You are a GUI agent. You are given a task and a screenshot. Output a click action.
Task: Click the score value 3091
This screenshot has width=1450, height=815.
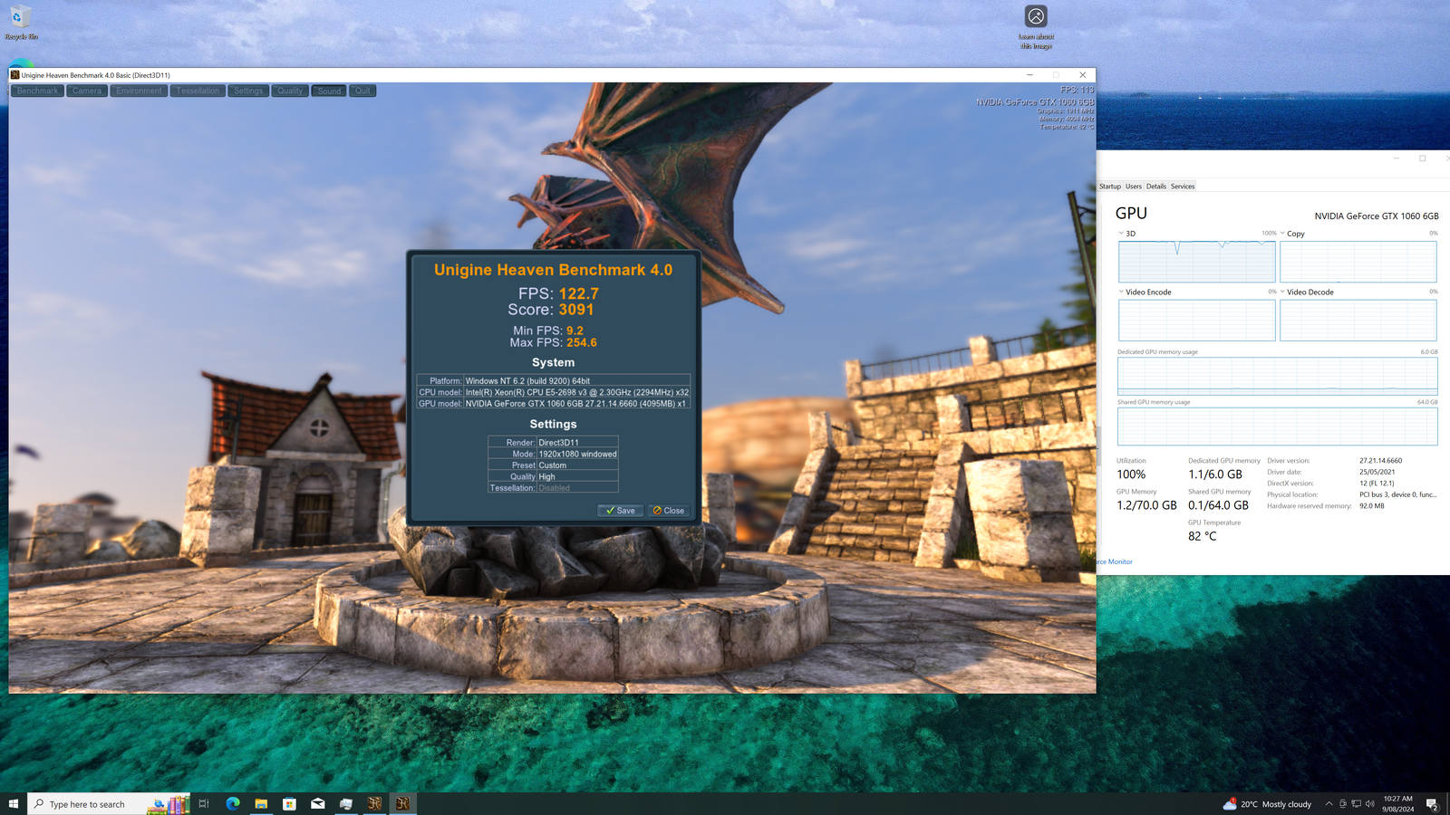(x=576, y=310)
